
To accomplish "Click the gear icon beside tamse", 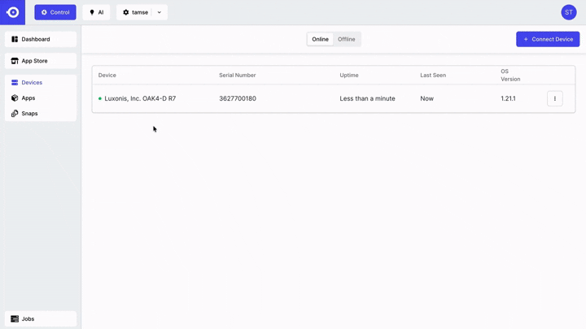I will tap(126, 12).
